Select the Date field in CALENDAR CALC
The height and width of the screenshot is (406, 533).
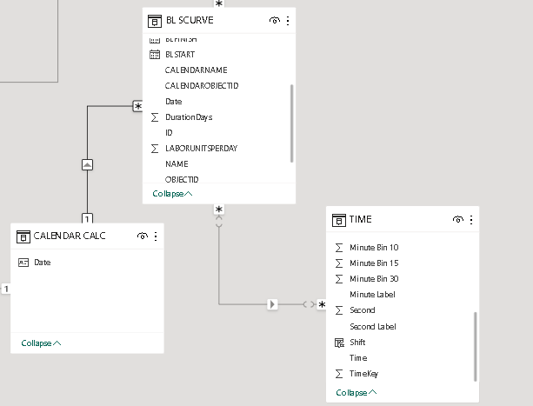click(x=42, y=263)
